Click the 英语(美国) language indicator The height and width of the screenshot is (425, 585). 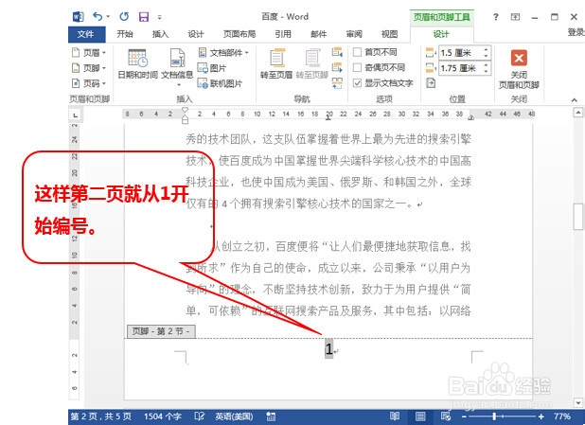click(234, 416)
